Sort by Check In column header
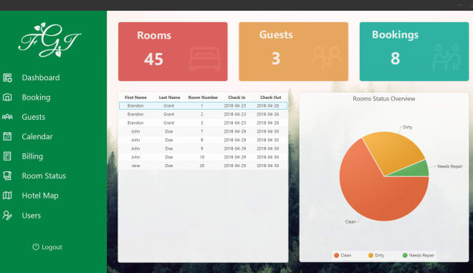 click(x=236, y=97)
